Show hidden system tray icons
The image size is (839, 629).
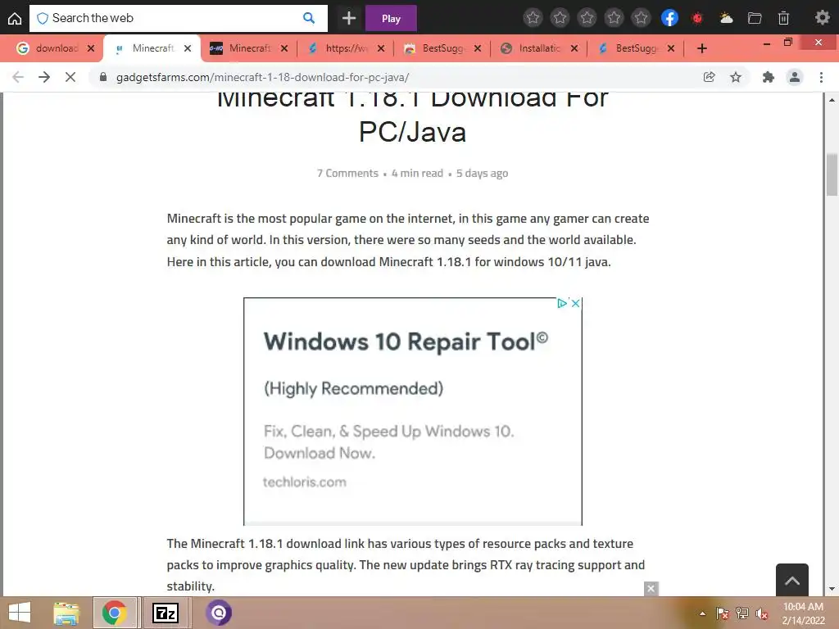(x=702, y=613)
